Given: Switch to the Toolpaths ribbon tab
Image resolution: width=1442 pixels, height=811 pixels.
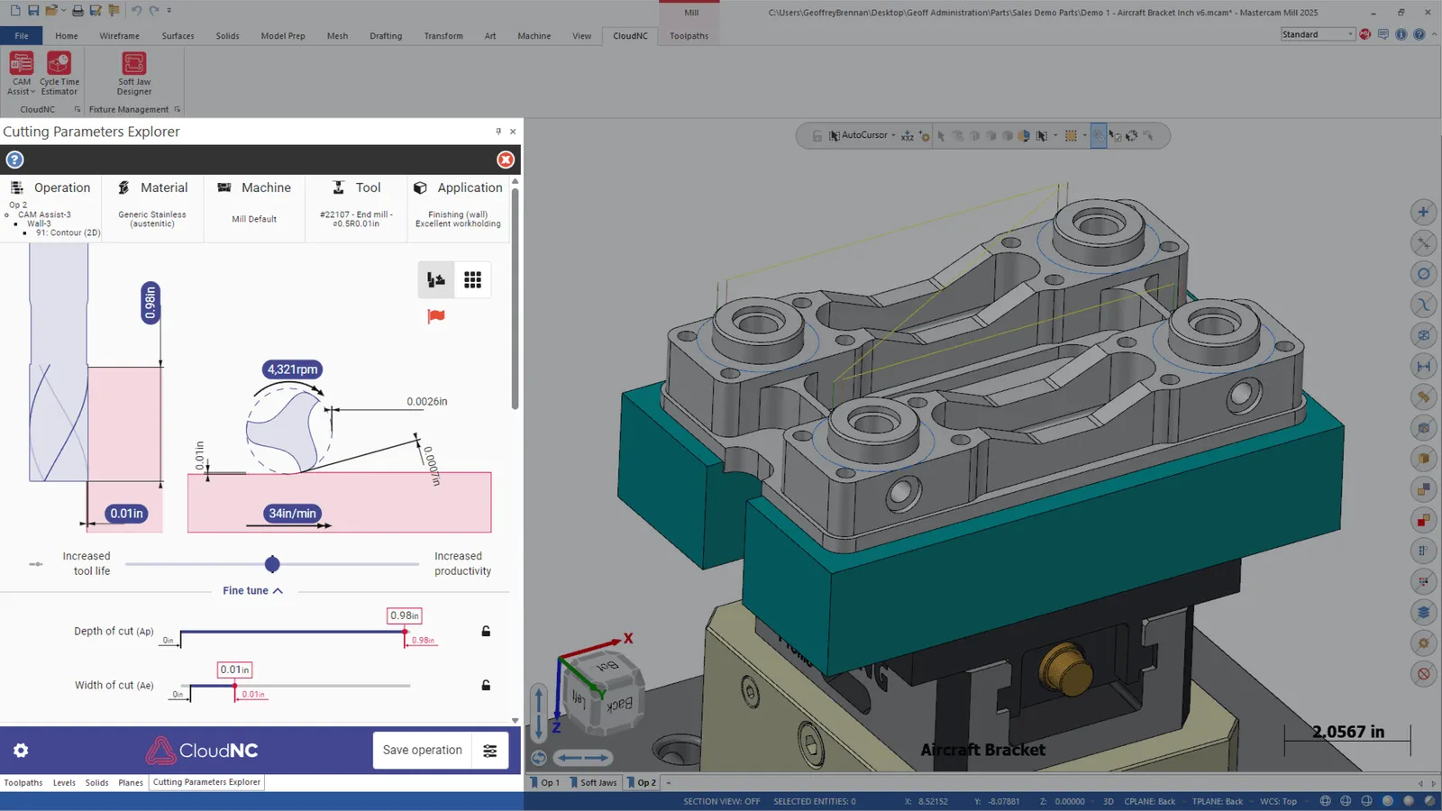Looking at the screenshot, I should click(689, 36).
